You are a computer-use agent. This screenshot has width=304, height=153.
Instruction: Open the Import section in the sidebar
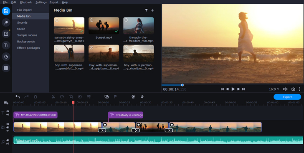[x=6, y=11]
